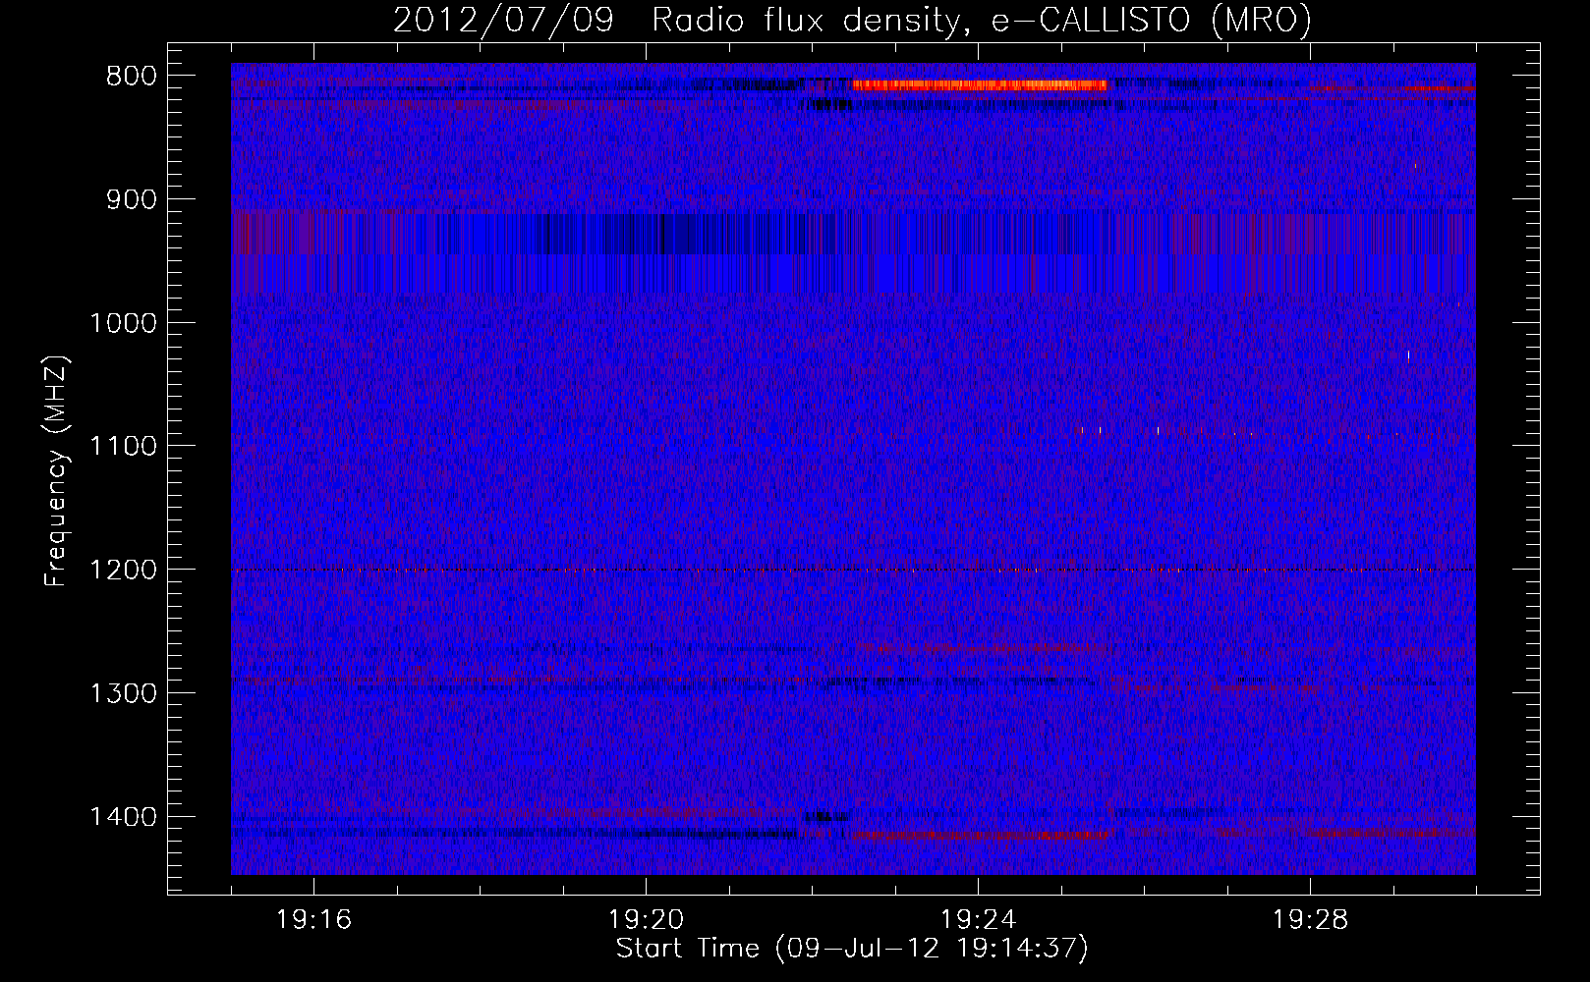The height and width of the screenshot is (982, 1590).
Task: Click the bright red-orange burst near 800 MHz
Action: (x=980, y=85)
